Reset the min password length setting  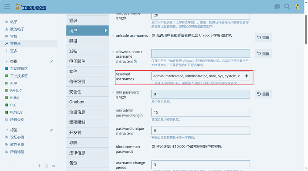263,94
